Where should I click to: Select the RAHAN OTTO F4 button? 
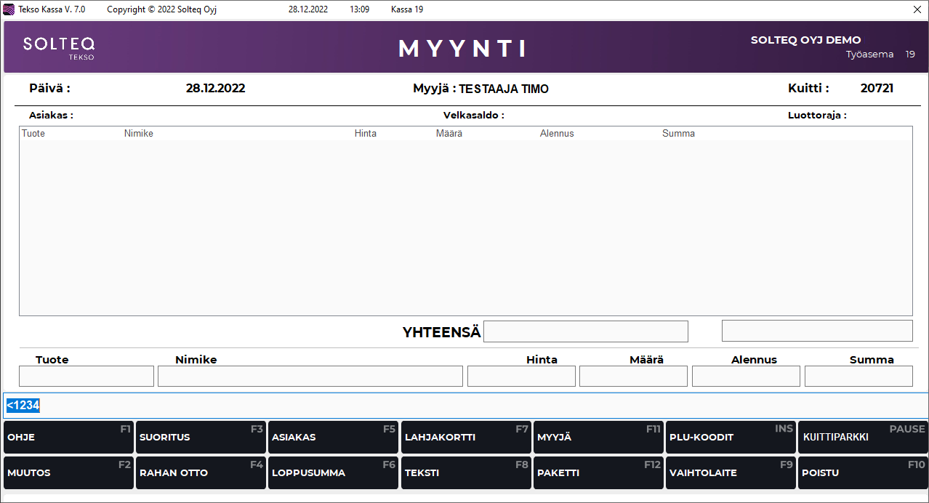coord(201,472)
